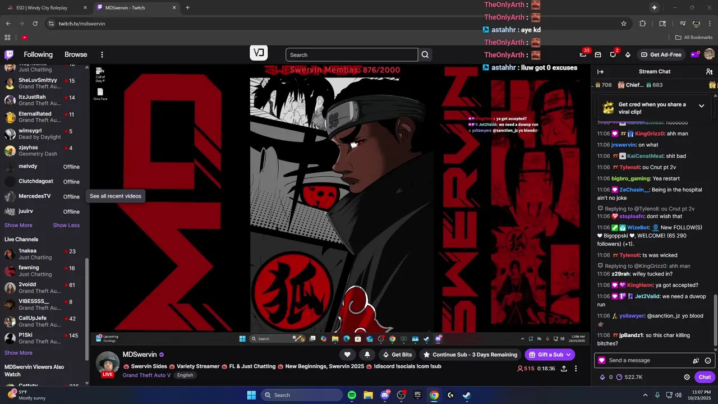Click the channel points balance 522.7K

pos(629,377)
